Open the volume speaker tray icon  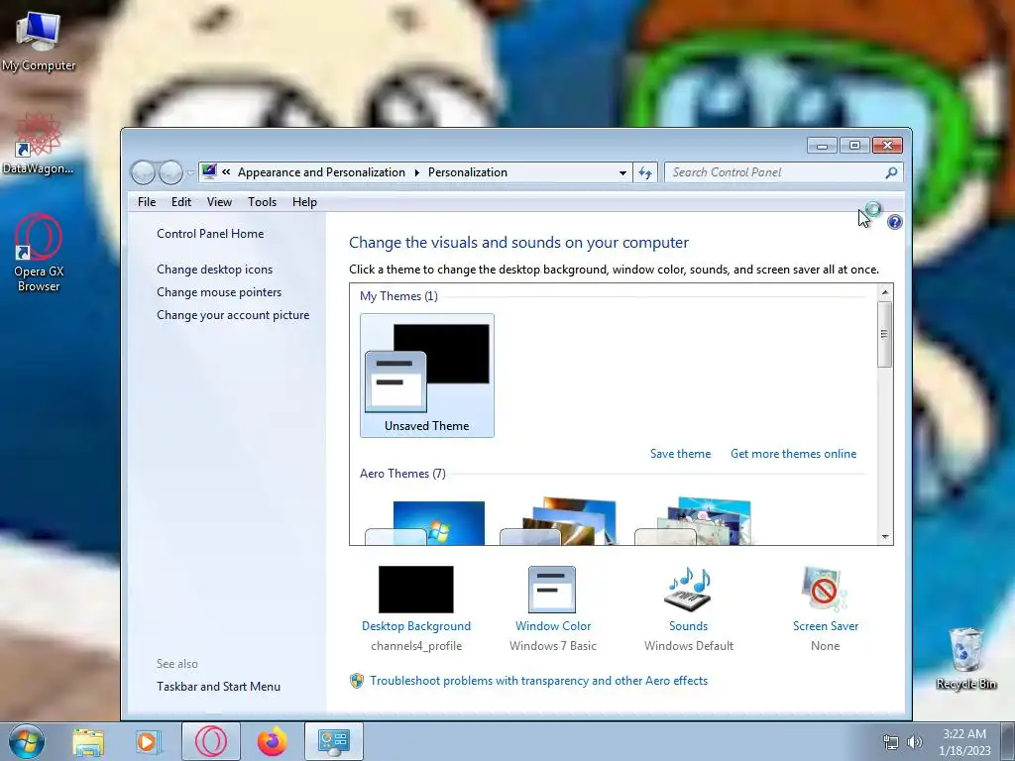(x=914, y=742)
